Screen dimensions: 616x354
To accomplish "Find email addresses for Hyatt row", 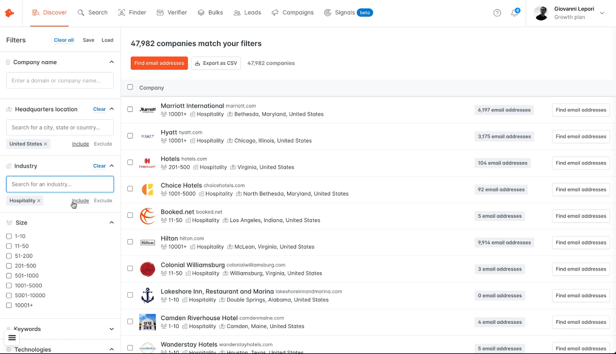I will pyautogui.click(x=581, y=137).
